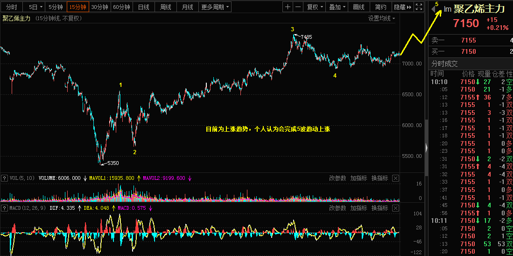Zoom in the chart with plus button

[287, 7]
